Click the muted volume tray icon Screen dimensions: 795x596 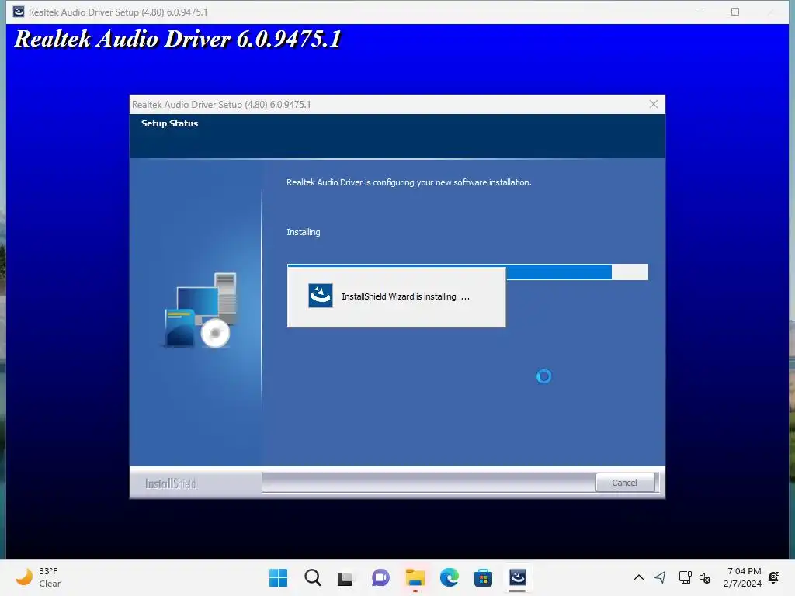tap(705, 577)
